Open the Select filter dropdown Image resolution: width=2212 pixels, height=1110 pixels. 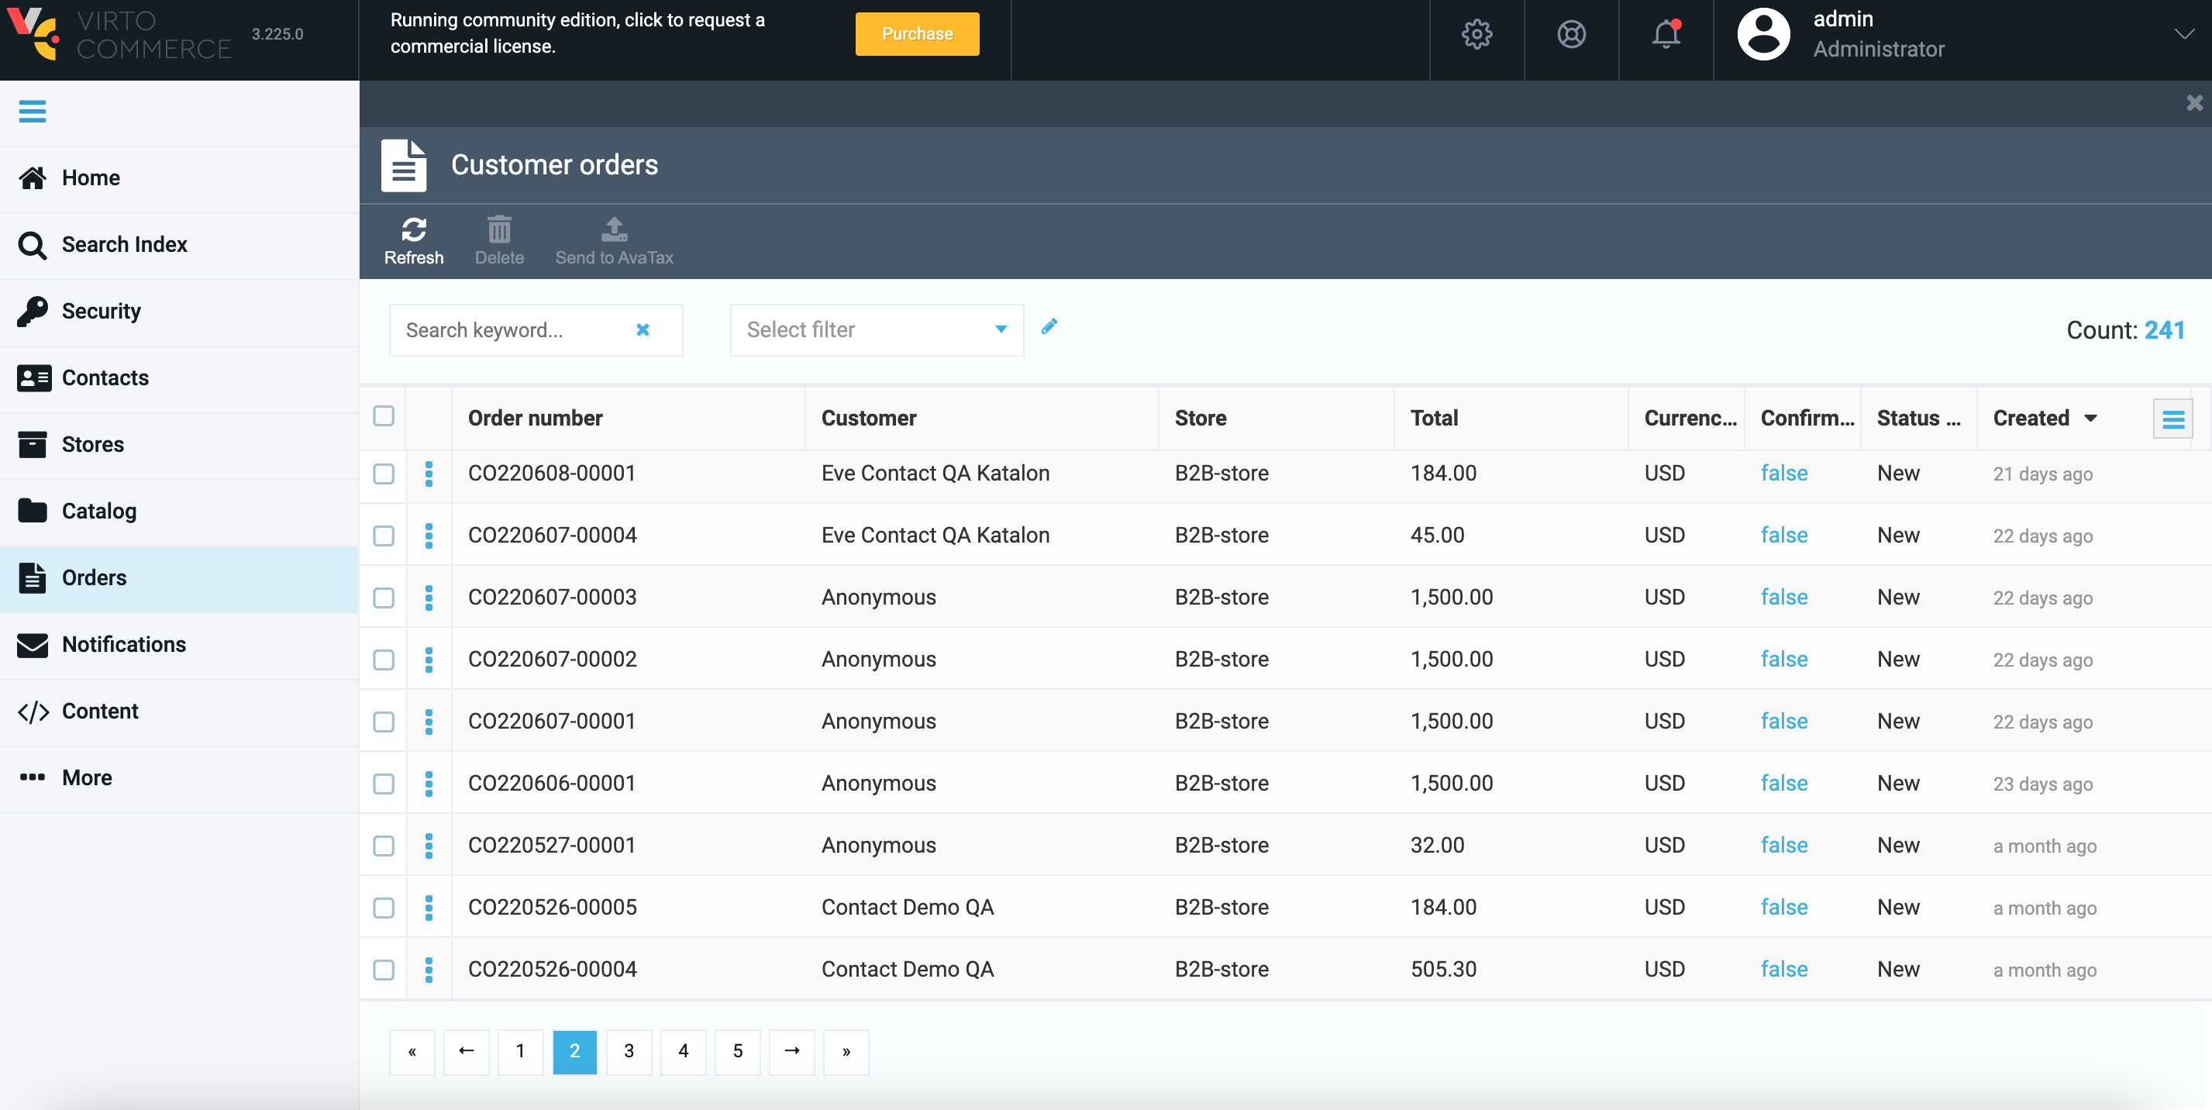(875, 329)
